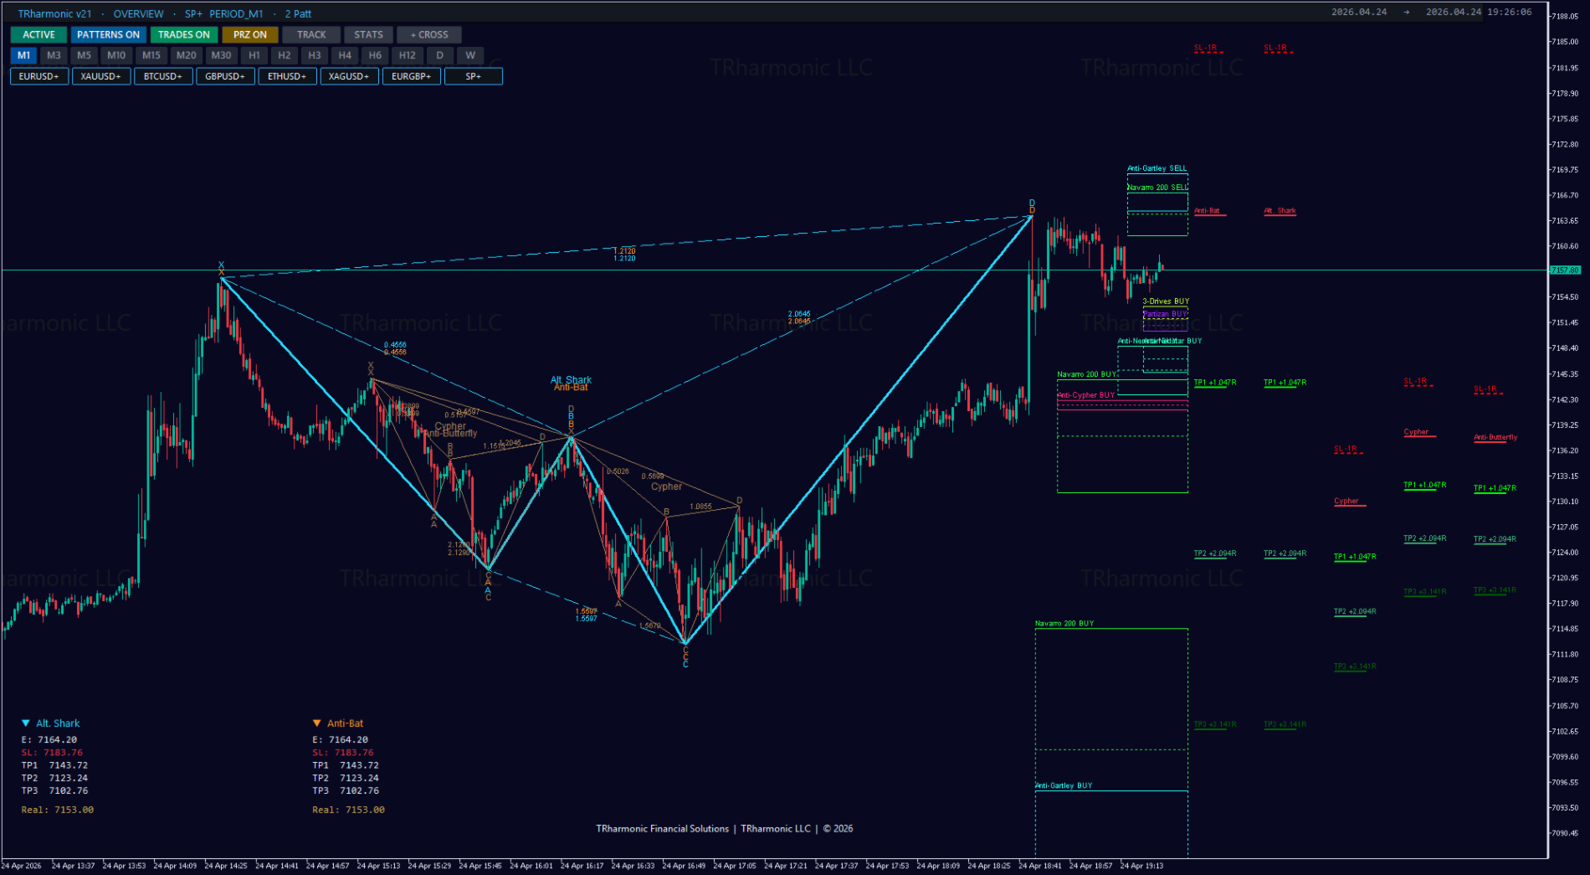This screenshot has width=1590, height=875.
Task: Click the Anti-Bat orange triangle icon
Action: point(317,723)
